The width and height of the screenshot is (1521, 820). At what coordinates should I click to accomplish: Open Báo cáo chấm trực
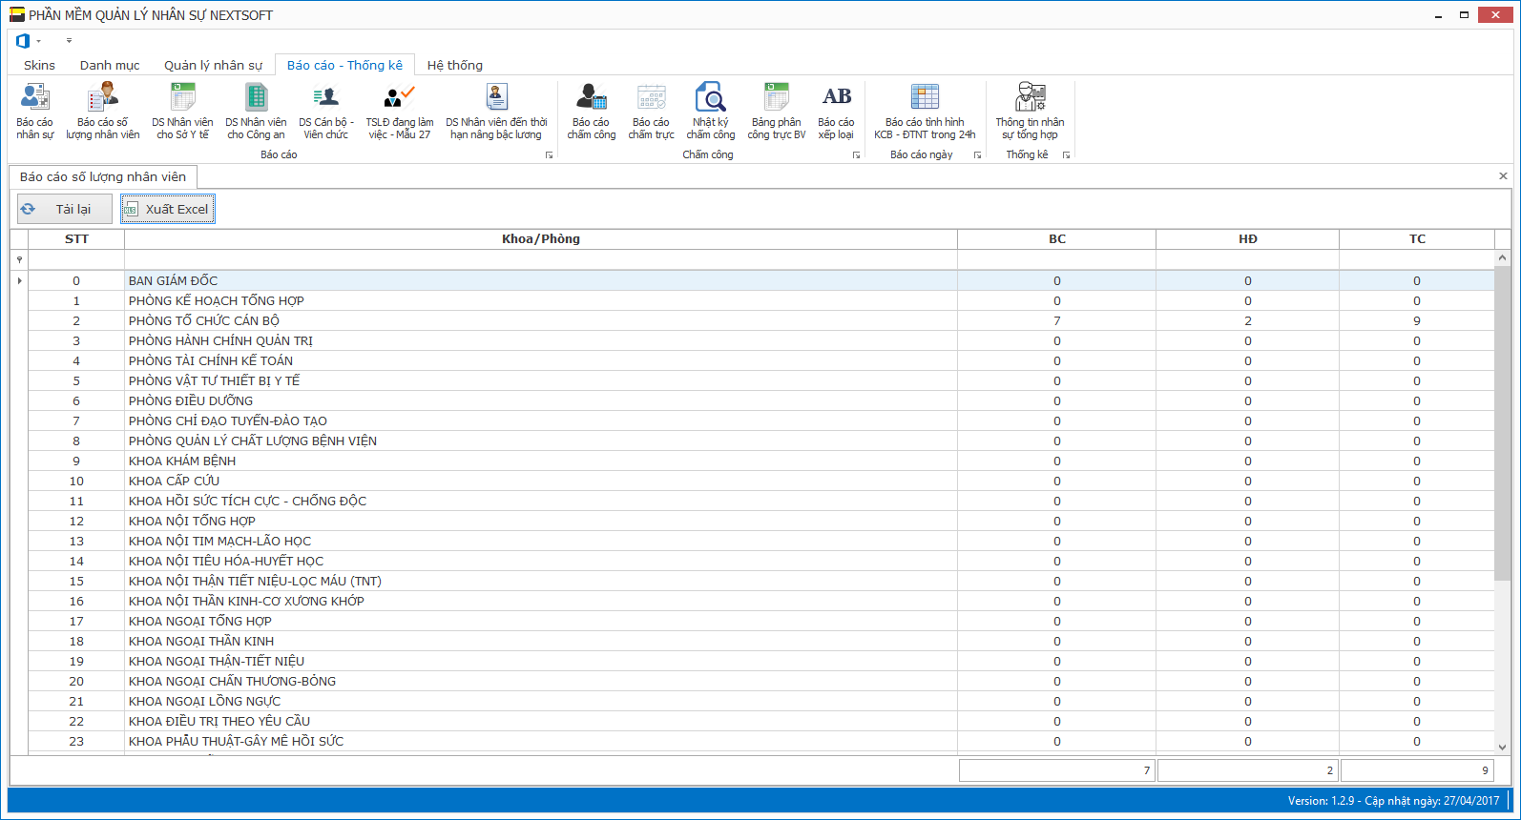[652, 112]
